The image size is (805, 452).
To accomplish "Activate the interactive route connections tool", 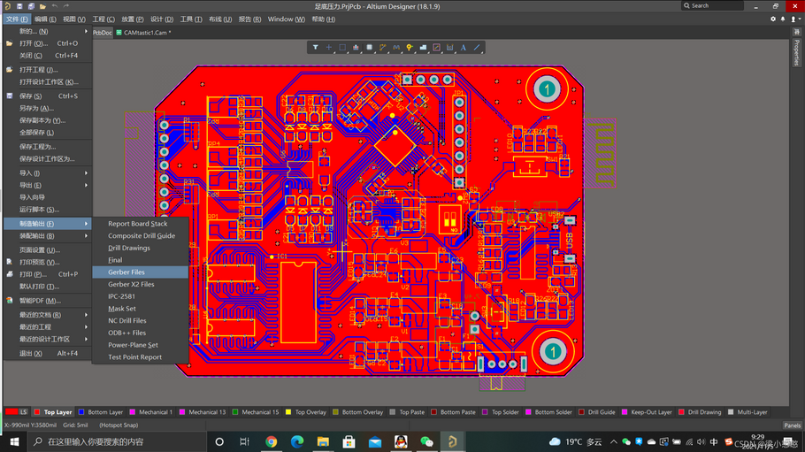I will [382, 48].
